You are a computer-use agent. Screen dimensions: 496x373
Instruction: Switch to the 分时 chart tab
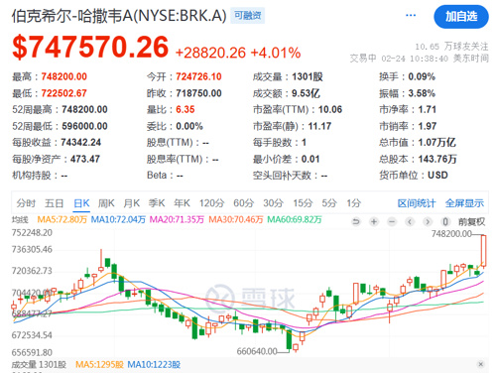(26, 203)
